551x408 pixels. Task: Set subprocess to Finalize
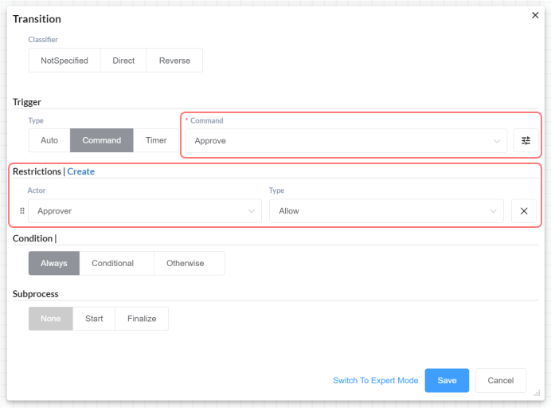click(142, 319)
